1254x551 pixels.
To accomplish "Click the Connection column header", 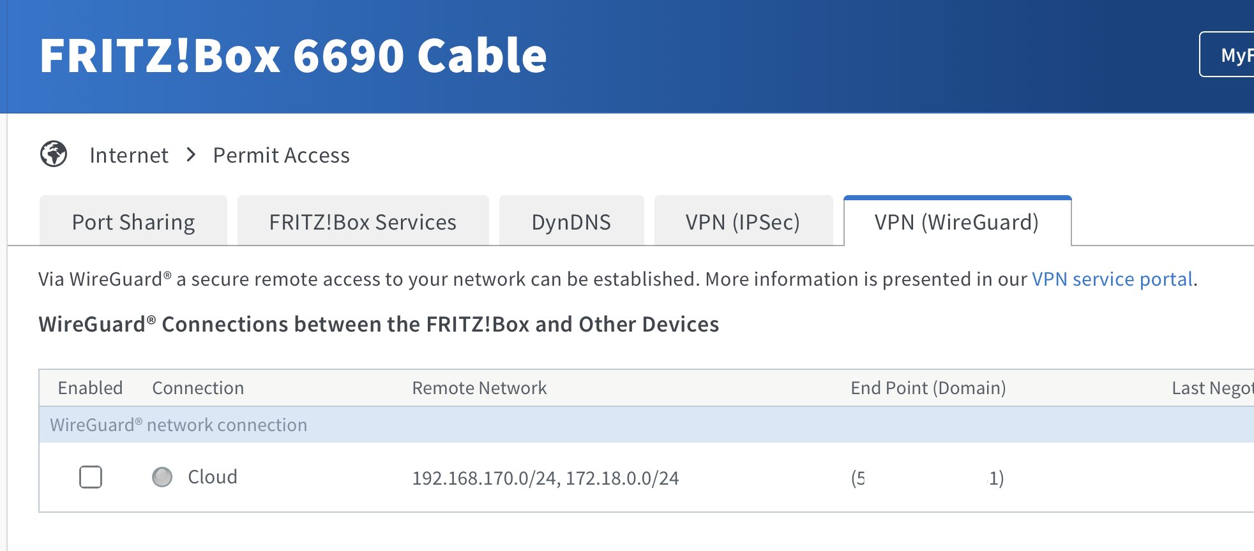I will tap(198, 388).
